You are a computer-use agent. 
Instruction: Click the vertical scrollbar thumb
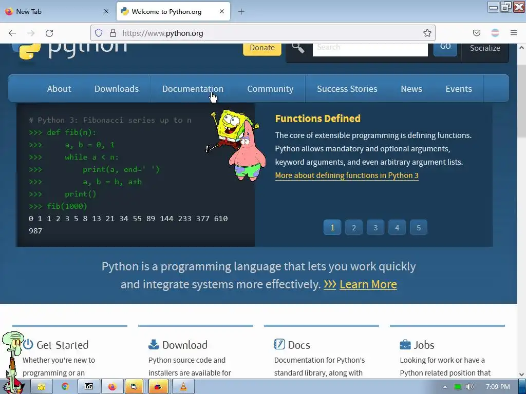[521, 101]
